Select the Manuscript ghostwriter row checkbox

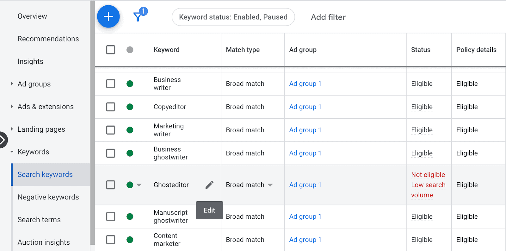point(111,217)
